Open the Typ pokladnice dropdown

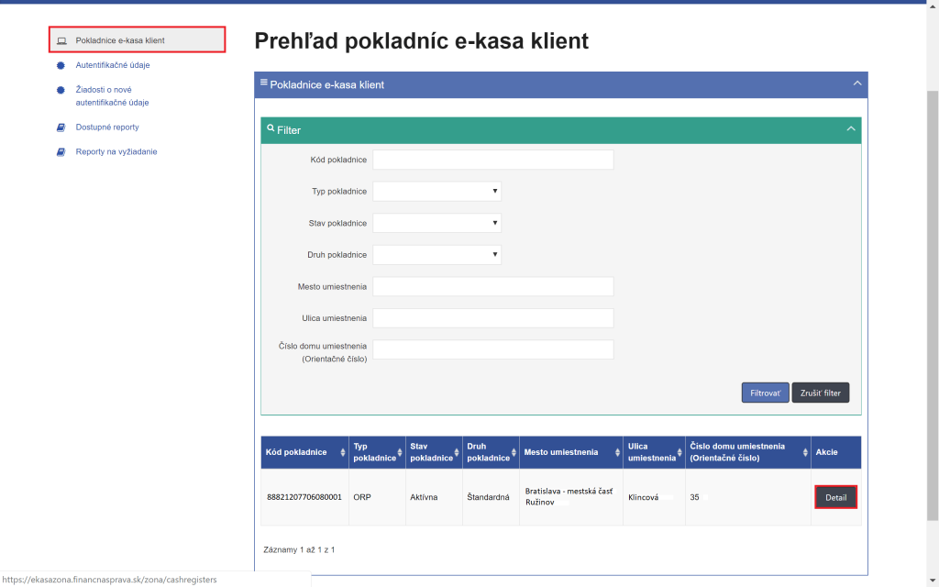436,191
